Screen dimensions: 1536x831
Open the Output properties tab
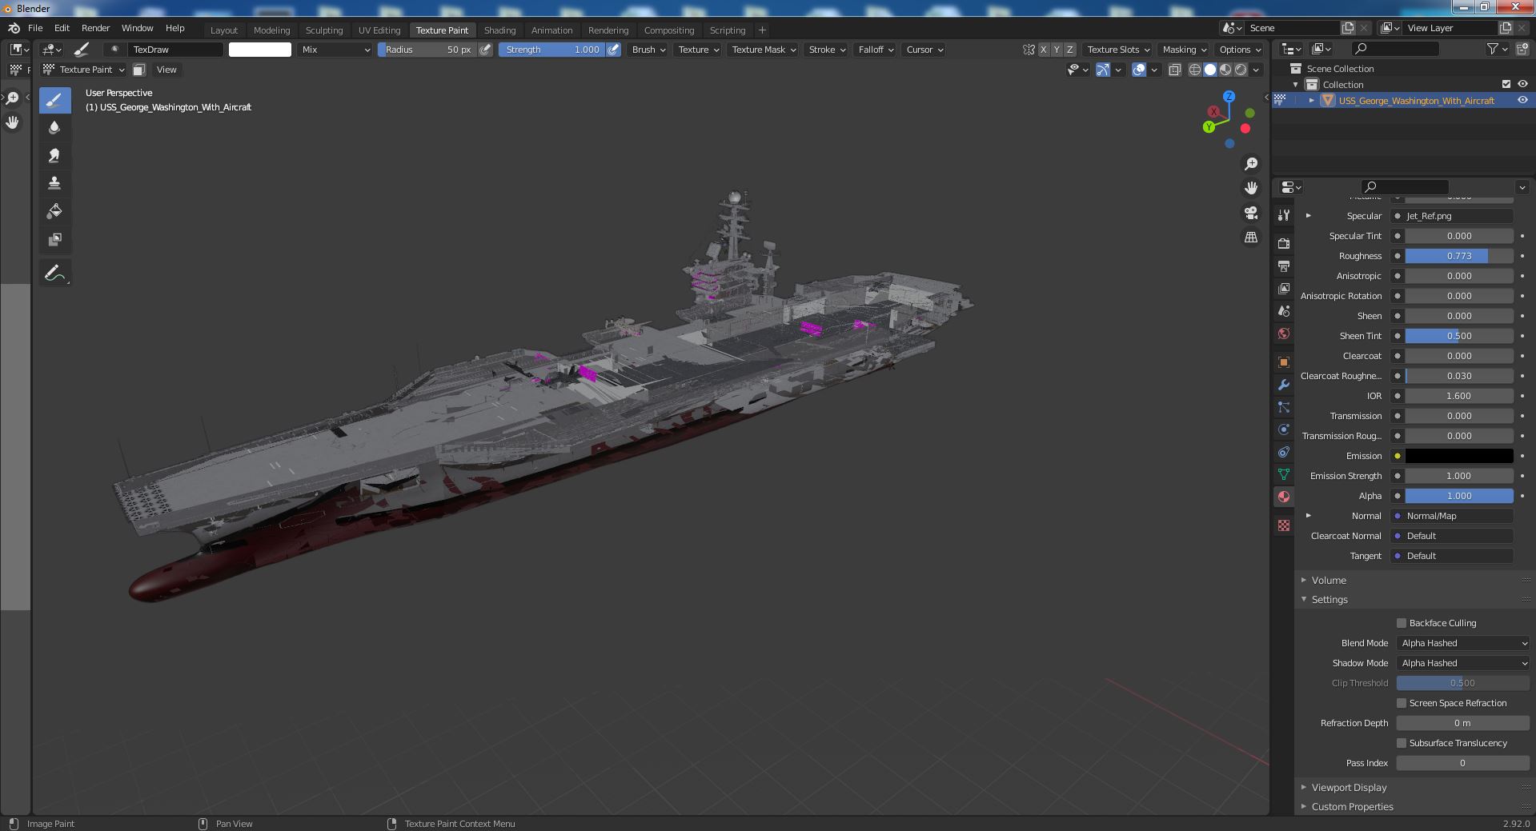1284,266
